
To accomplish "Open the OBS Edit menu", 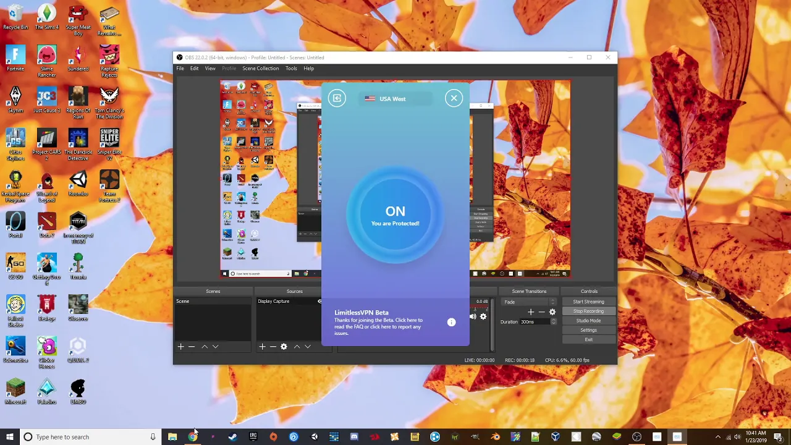I will [194, 69].
